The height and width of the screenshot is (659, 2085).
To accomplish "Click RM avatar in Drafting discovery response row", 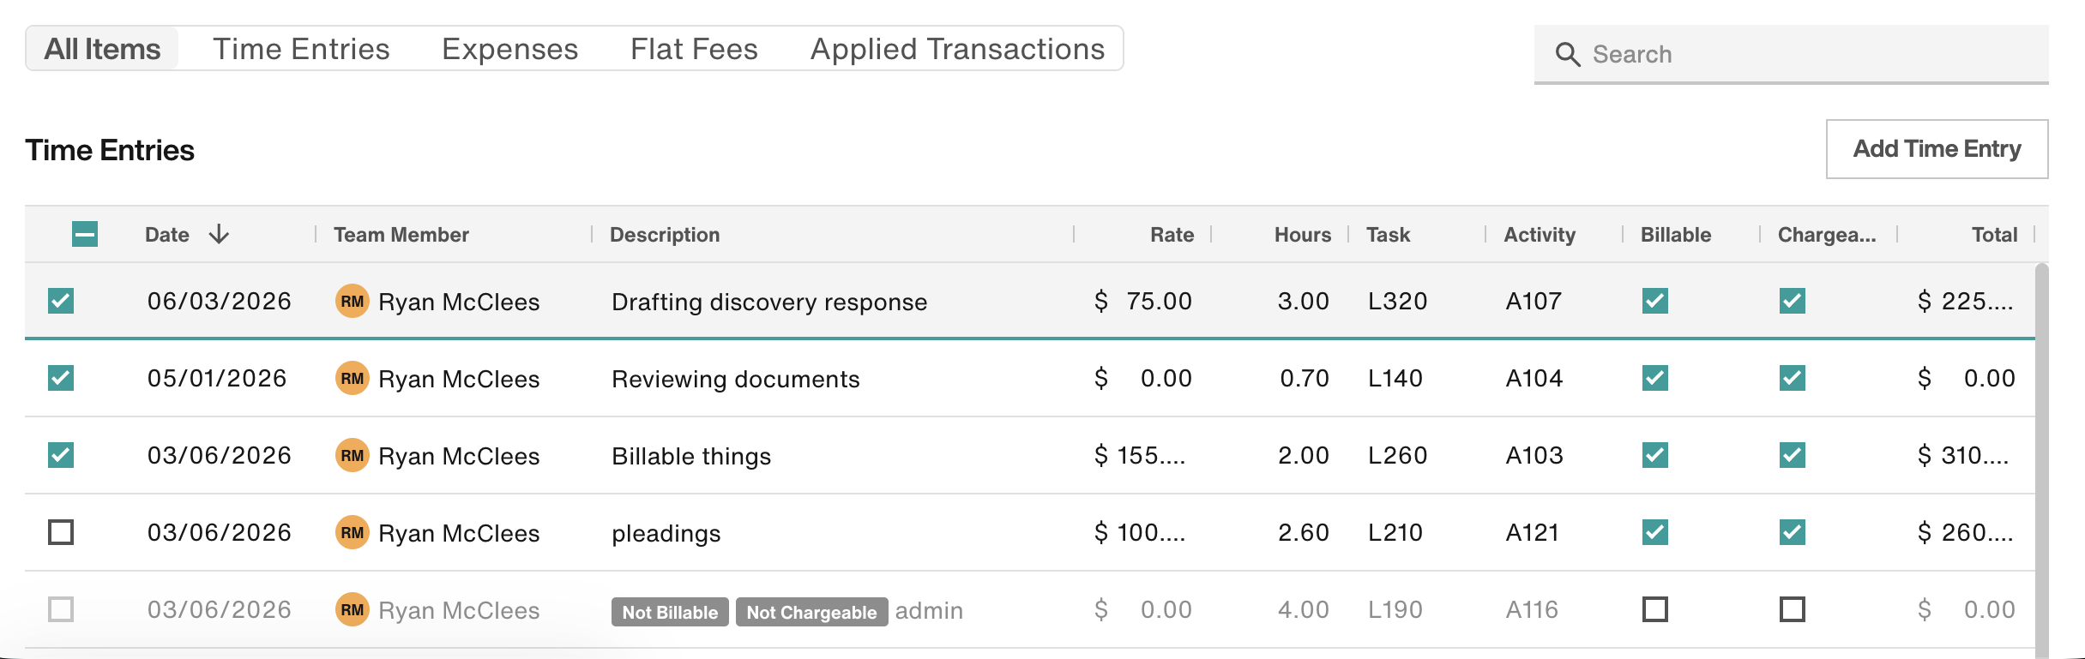I will click(x=352, y=302).
